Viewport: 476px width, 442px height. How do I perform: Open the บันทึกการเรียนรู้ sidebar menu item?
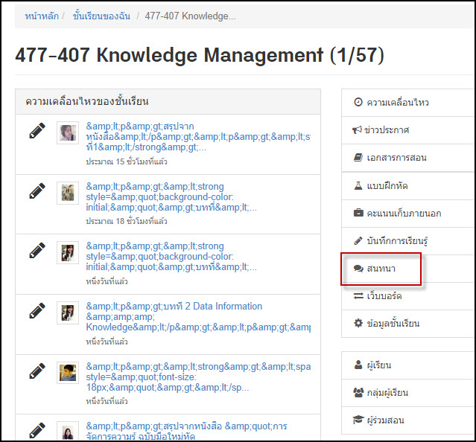point(407,241)
